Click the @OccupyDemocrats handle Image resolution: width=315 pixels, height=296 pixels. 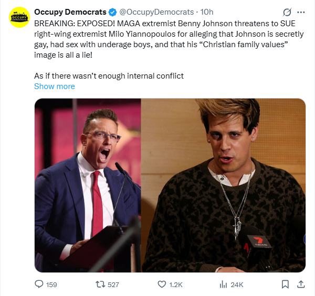(156, 12)
